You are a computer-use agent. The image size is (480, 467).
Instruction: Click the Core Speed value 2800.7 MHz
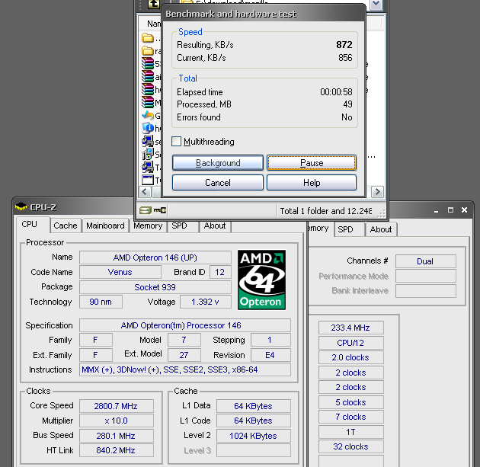117,406
